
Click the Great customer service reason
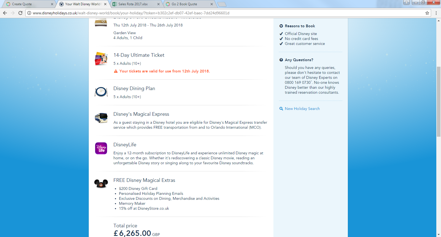point(305,44)
